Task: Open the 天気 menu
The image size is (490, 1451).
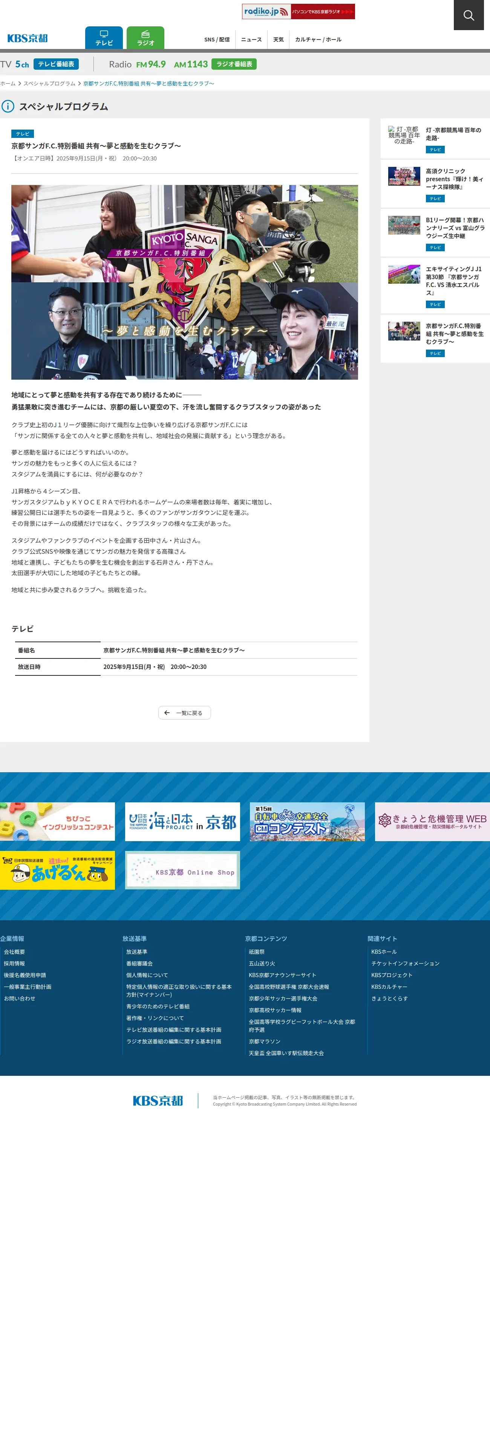Action: [279, 40]
